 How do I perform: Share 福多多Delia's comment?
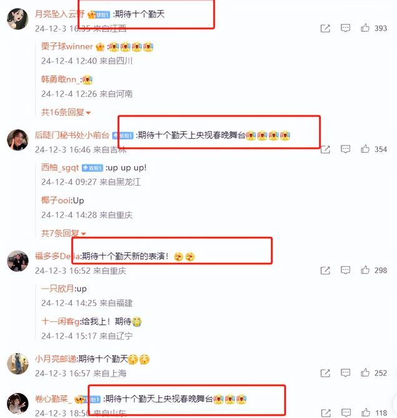point(325,271)
